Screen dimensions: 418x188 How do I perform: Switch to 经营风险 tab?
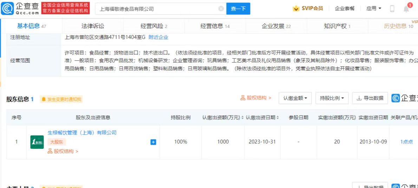(x=154, y=26)
